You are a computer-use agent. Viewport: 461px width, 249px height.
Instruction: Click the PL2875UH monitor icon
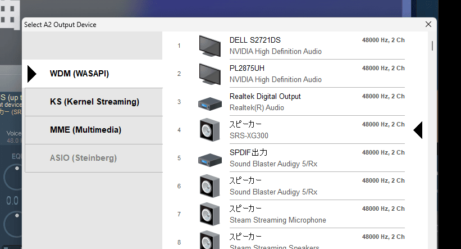(x=209, y=74)
